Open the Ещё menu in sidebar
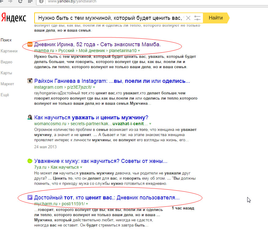 [5, 95]
